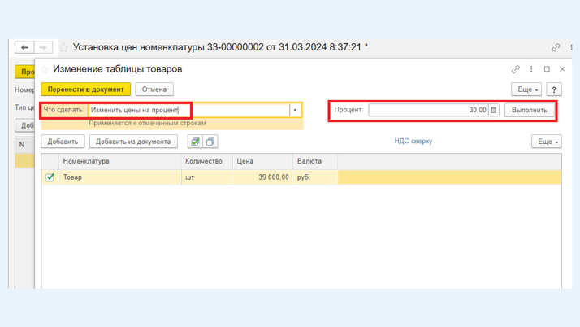Expand the Что сделать dropdown arrow
This screenshot has width=580, height=327.
[x=295, y=110]
